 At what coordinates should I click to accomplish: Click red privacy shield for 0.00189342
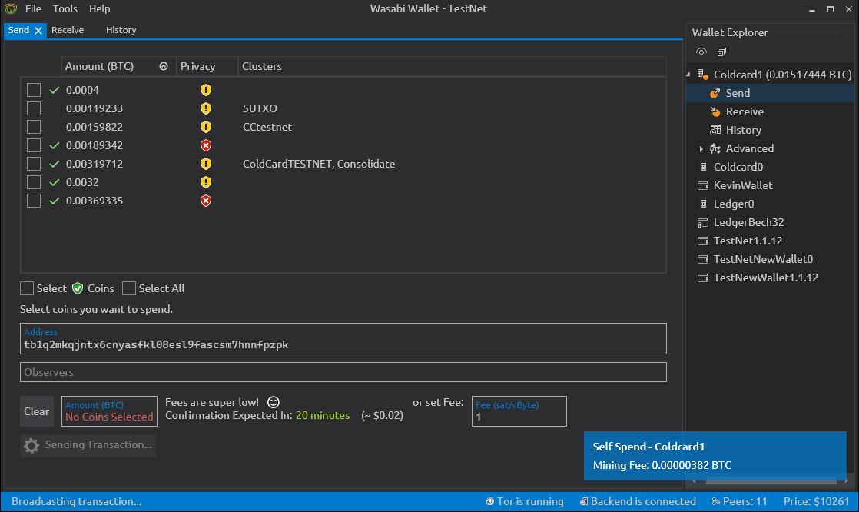pyautogui.click(x=205, y=145)
